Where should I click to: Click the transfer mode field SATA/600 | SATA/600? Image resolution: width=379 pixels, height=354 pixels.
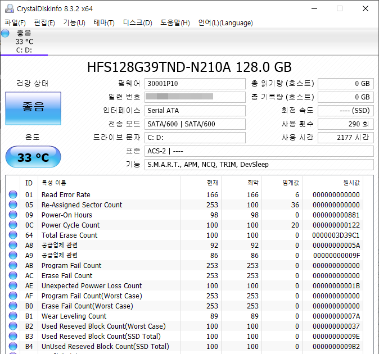click(195, 124)
